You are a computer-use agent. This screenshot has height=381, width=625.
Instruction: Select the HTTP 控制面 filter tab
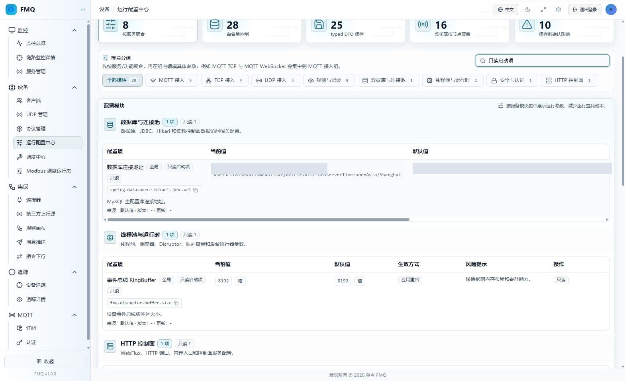569,80
